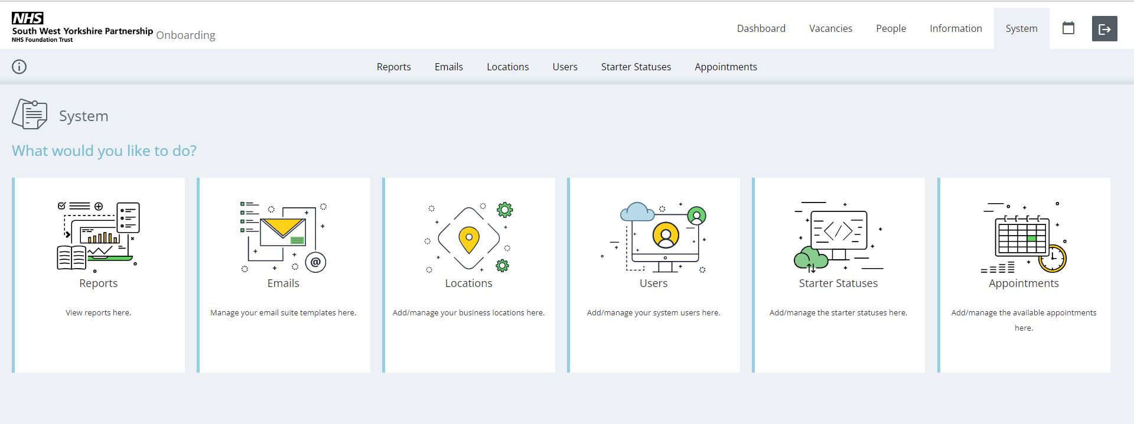This screenshot has width=1134, height=424.
Task: Click the 'View reports here.' text
Action: click(98, 312)
